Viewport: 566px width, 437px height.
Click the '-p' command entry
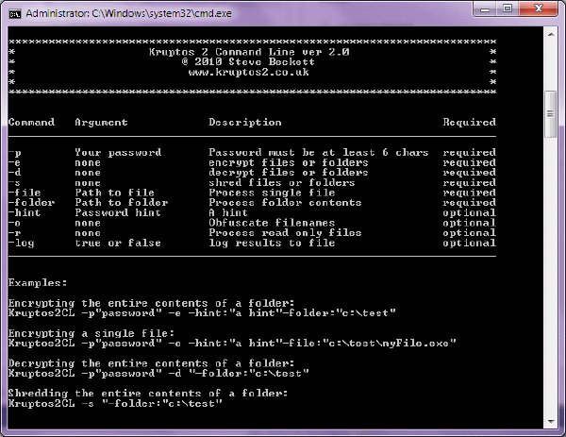[15, 153]
